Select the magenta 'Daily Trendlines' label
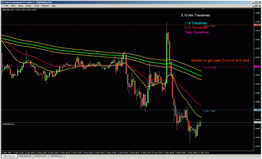This screenshot has height=159, width=262. (197, 32)
